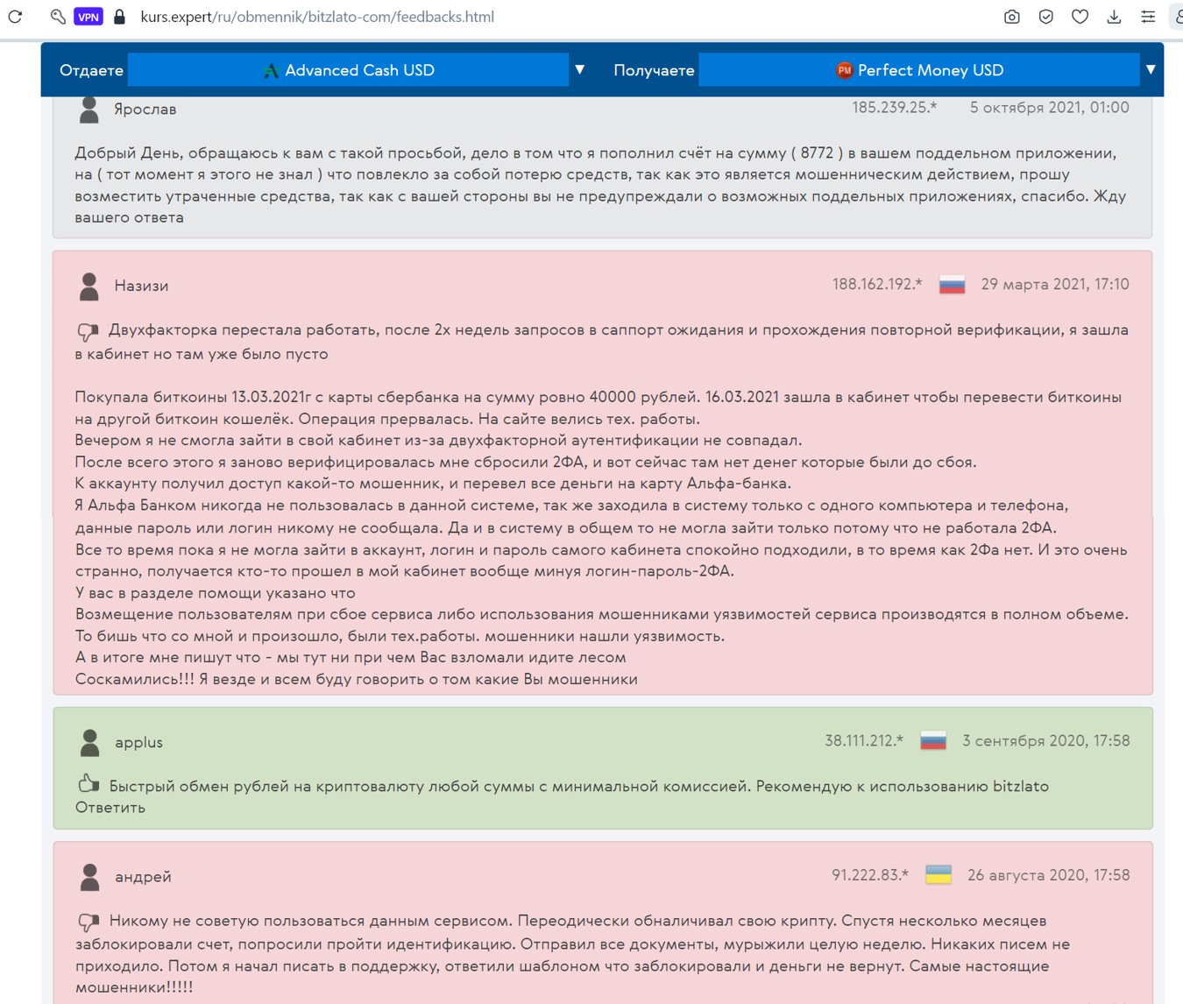This screenshot has width=1183, height=1004.
Task: Click IP address 91.222.83.*
Action: point(870,874)
